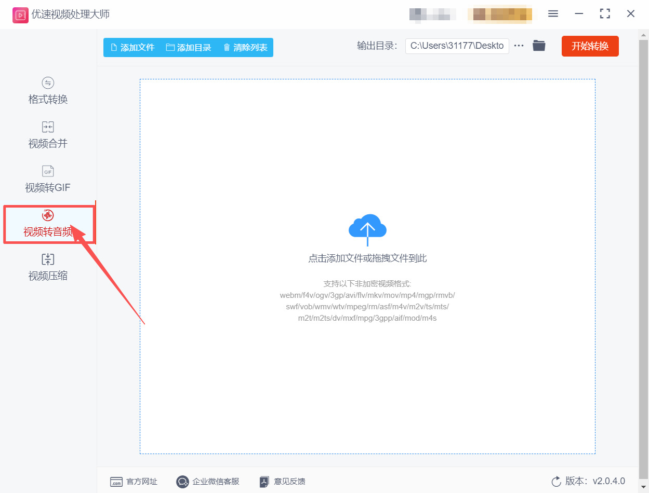Select the 格式转换 sidebar tab
The height and width of the screenshot is (493, 649).
(48, 91)
